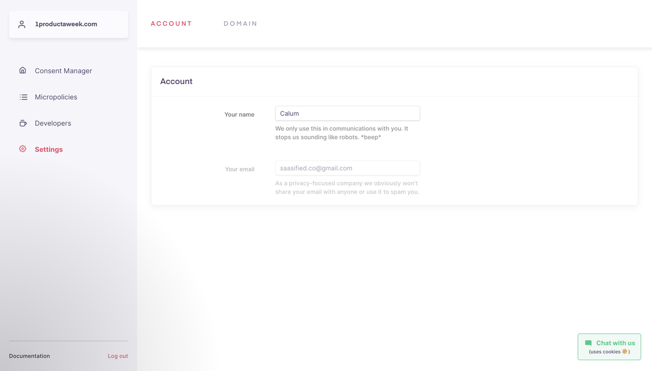Screen dimensions: 652x371
Task: Click the coffee cup icon beside Developers
Action: [x=23, y=123]
